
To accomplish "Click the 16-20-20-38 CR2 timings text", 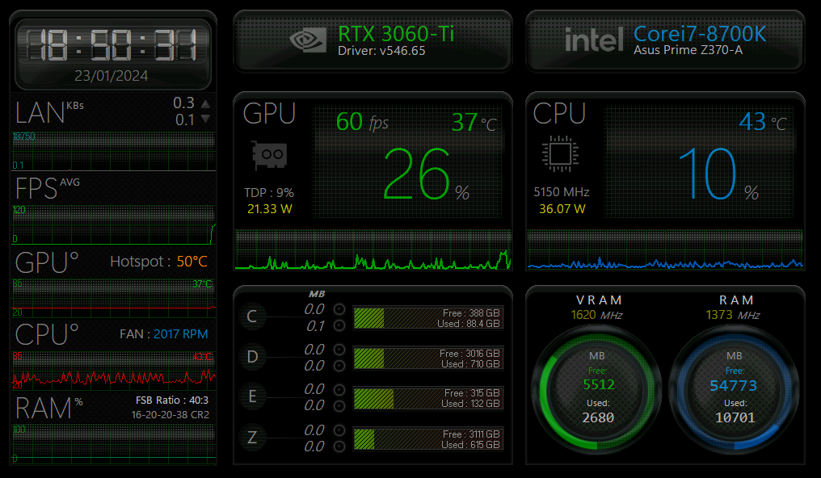I will 171,415.
